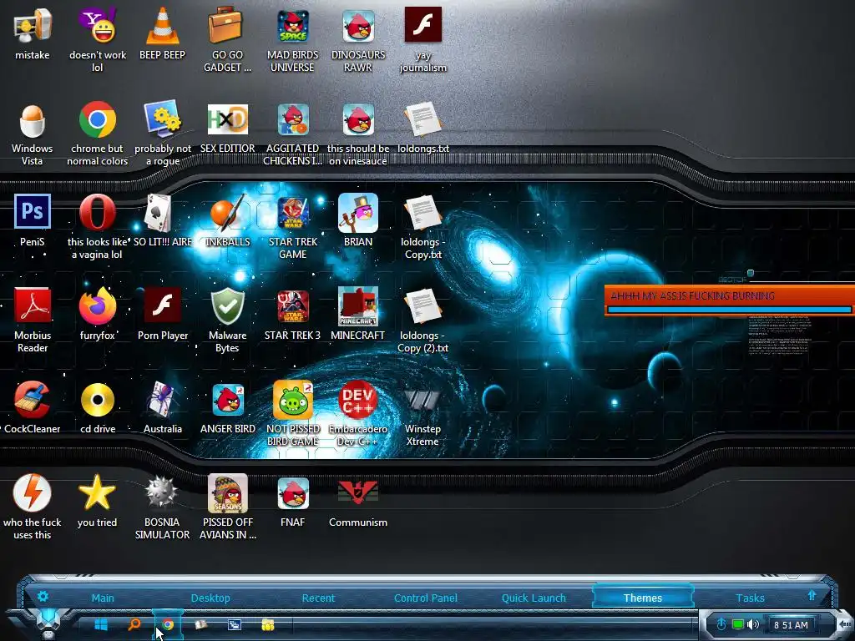Open the 'GO GO GADGET' briefcase icon
The width and height of the screenshot is (855, 641).
pyautogui.click(x=227, y=26)
